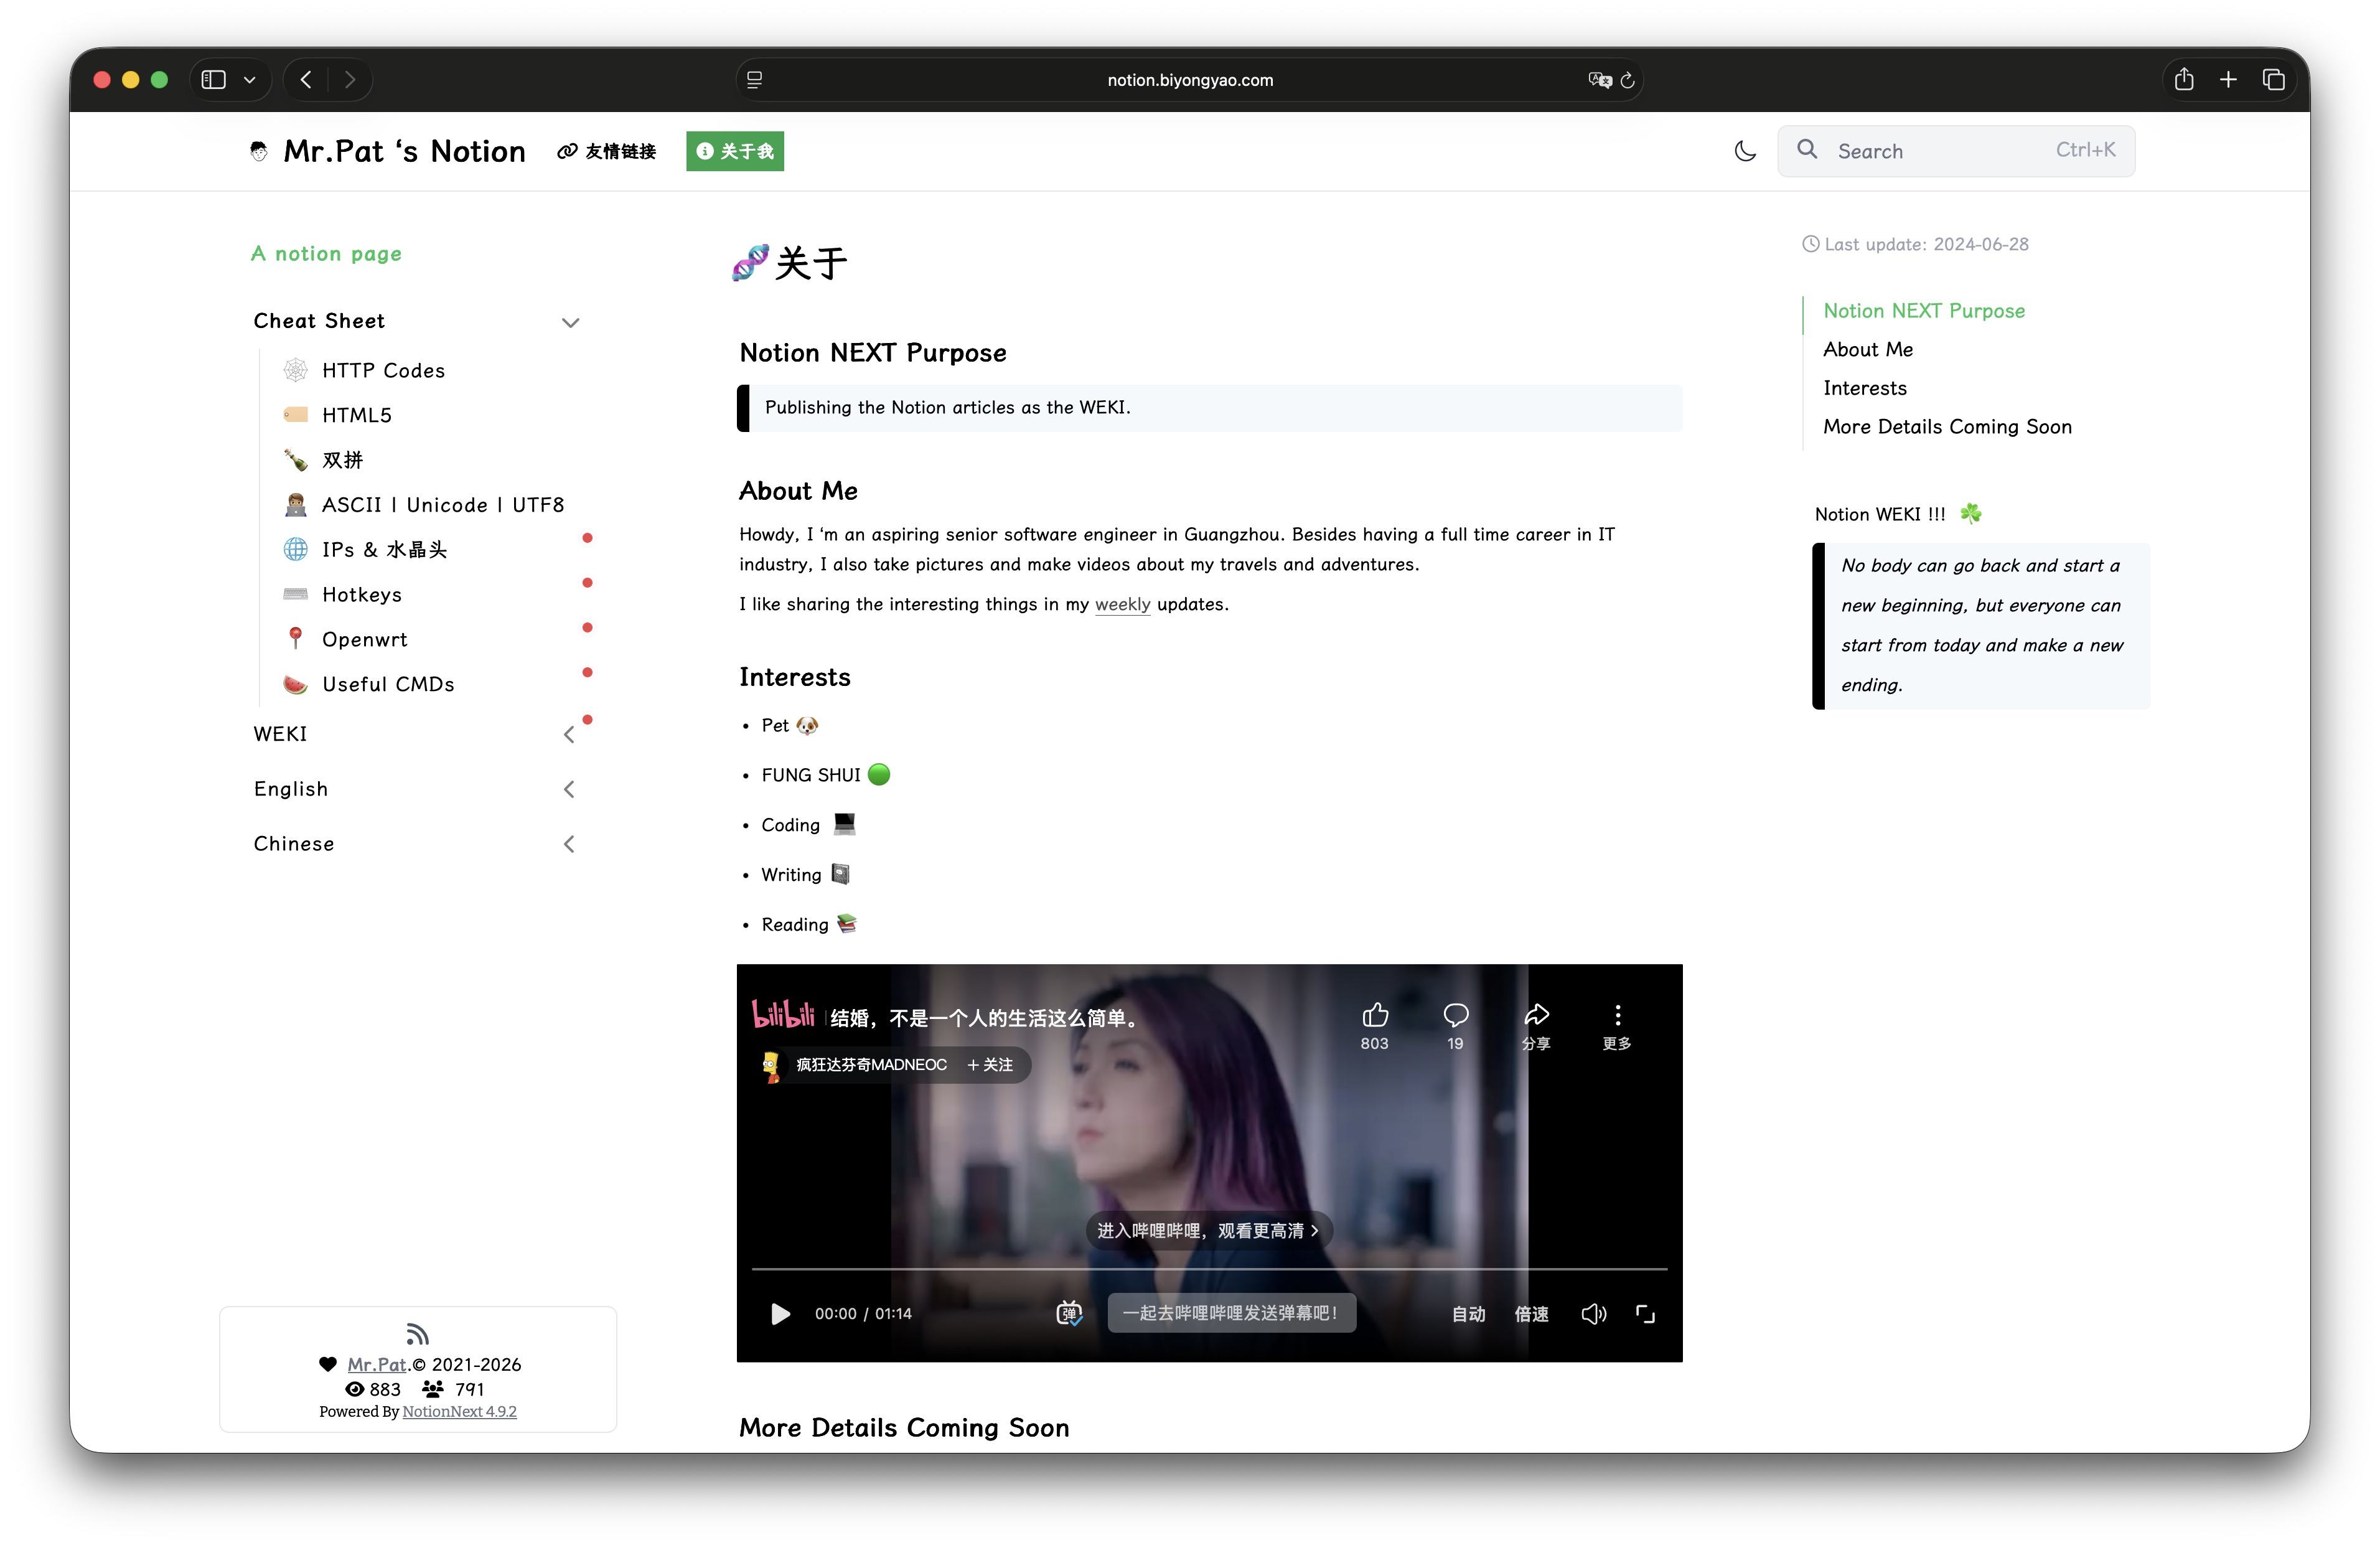The width and height of the screenshot is (2380, 1545).
Task: Expand the WEKI sidebar section
Action: point(568,735)
